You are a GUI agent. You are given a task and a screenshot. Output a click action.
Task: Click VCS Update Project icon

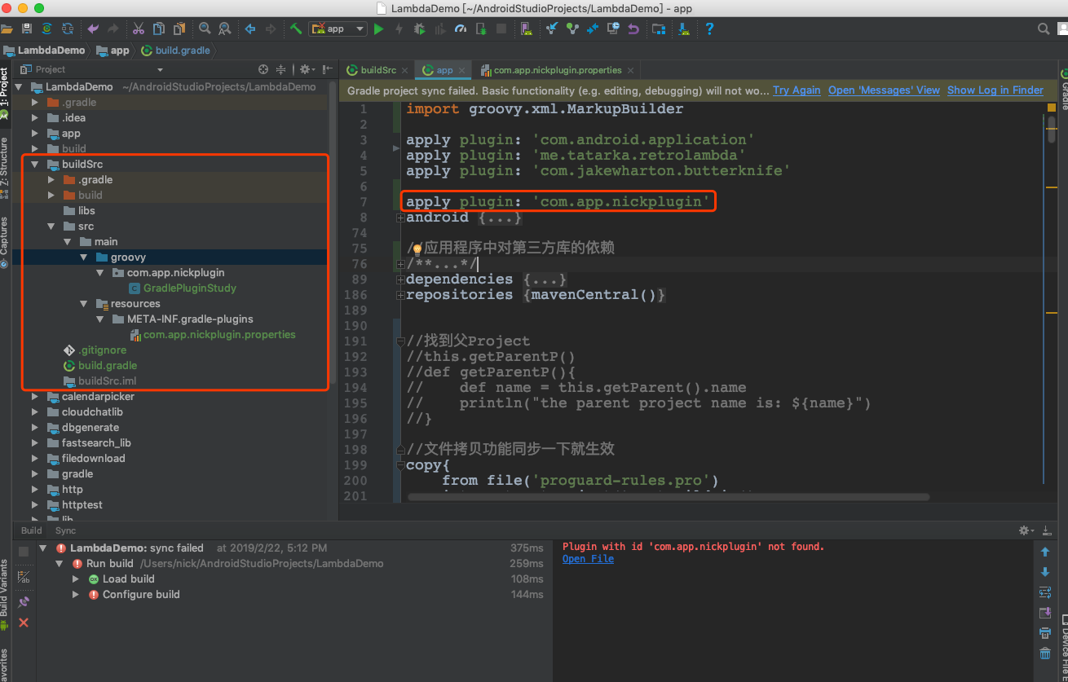click(x=553, y=29)
